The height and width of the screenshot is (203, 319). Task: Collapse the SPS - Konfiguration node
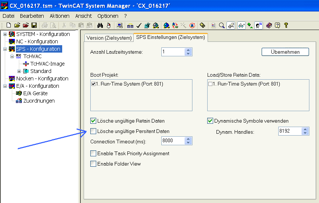point(5,49)
